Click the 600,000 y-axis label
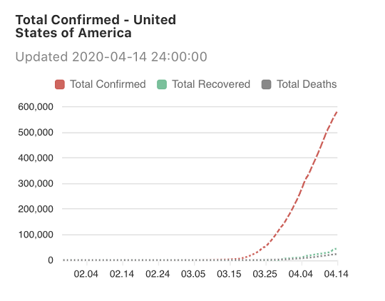 36,107
